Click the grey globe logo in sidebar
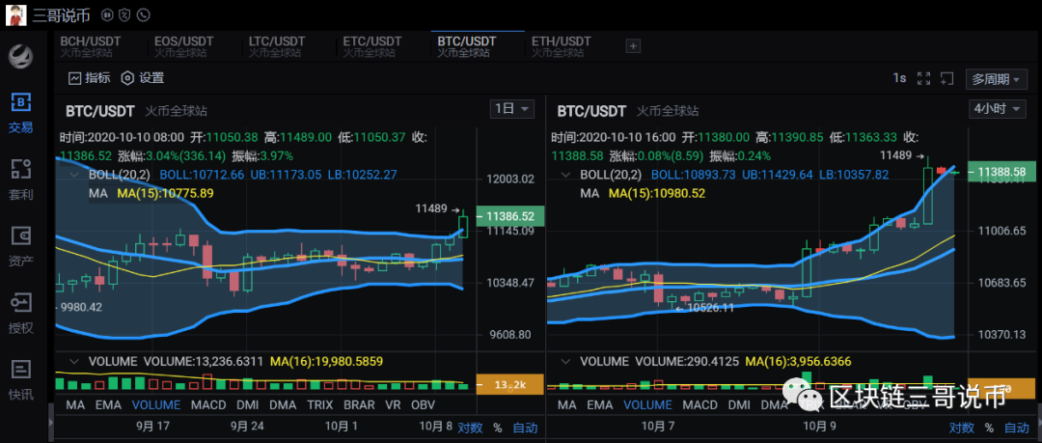The width and height of the screenshot is (1042, 443). click(20, 55)
